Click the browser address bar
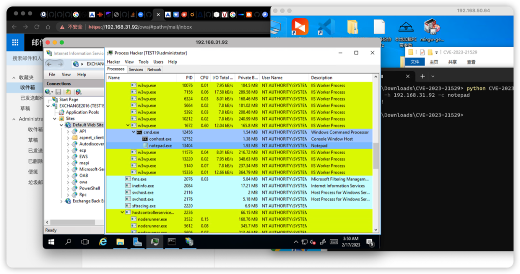 (163, 27)
